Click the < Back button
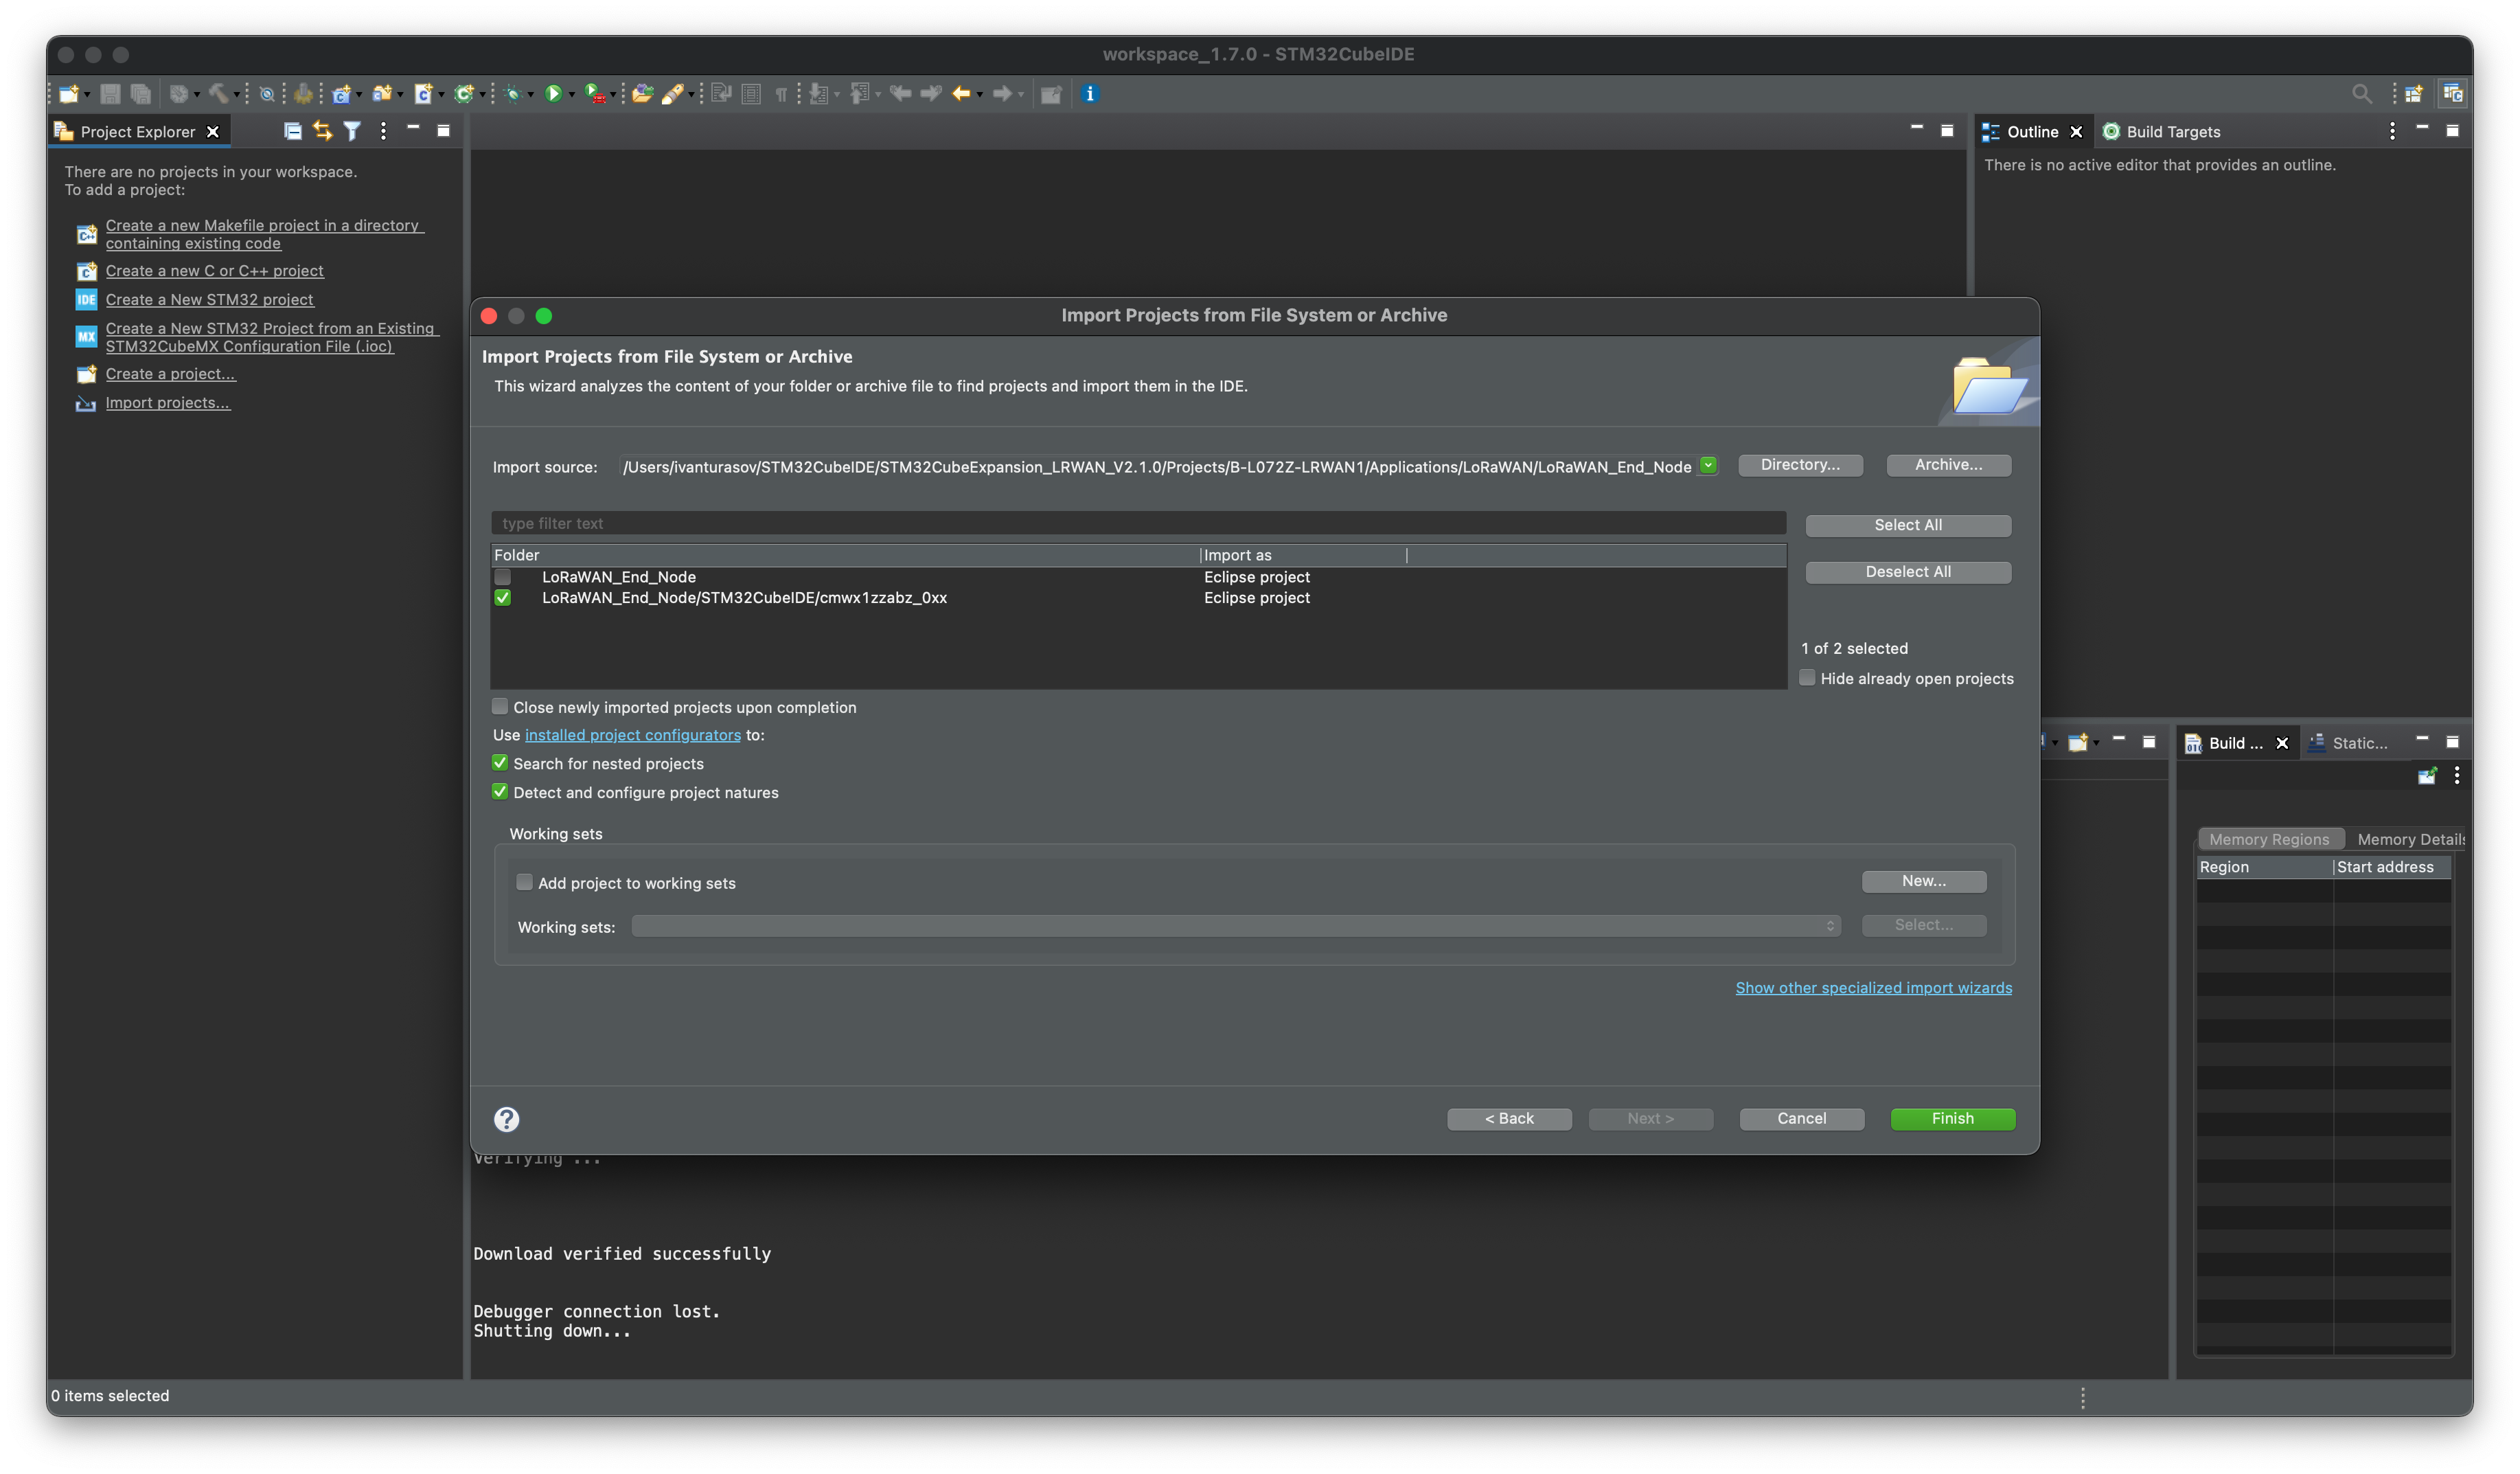 pyautogui.click(x=1509, y=1119)
